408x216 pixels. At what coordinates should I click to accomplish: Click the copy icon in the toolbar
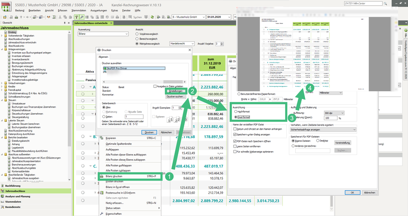pyautogui.click(x=65, y=17)
